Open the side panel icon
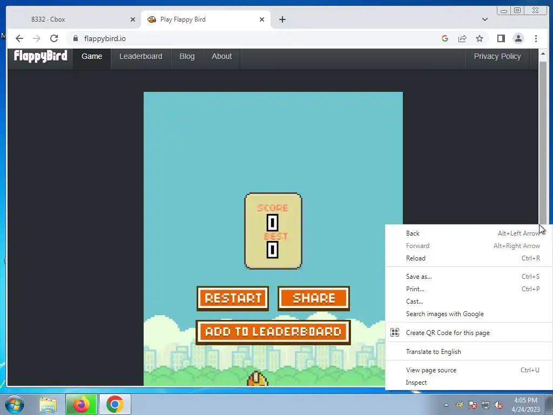Image resolution: width=553 pixels, height=415 pixels. (x=501, y=38)
